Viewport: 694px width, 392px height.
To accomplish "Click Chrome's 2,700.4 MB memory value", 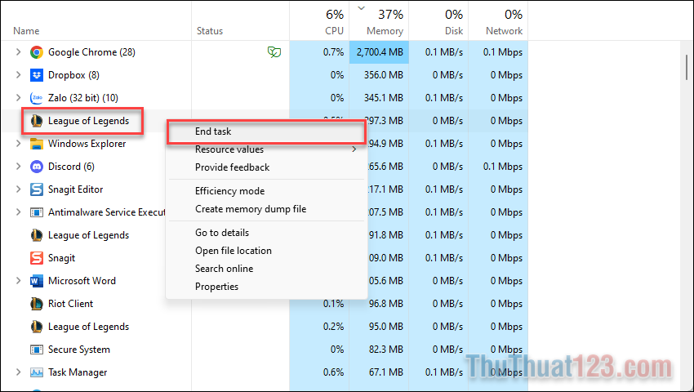I will coord(380,52).
